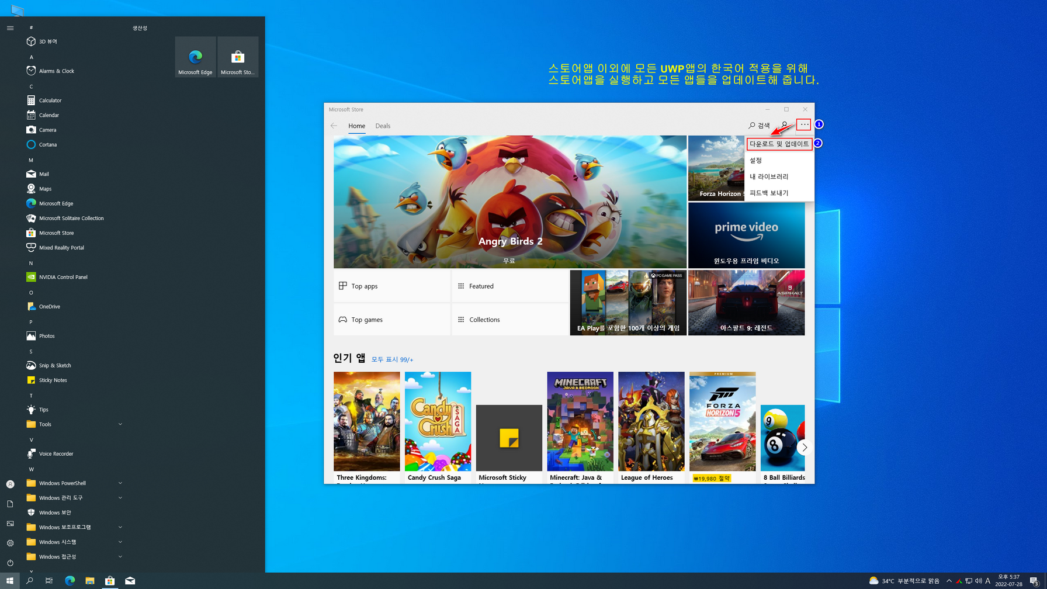Image resolution: width=1047 pixels, height=589 pixels.
Task: Expand Windows 접근성 folder
Action: tap(73, 557)
